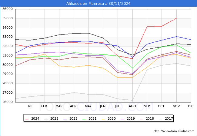Select the '2020' legend label

coord(112,118)
